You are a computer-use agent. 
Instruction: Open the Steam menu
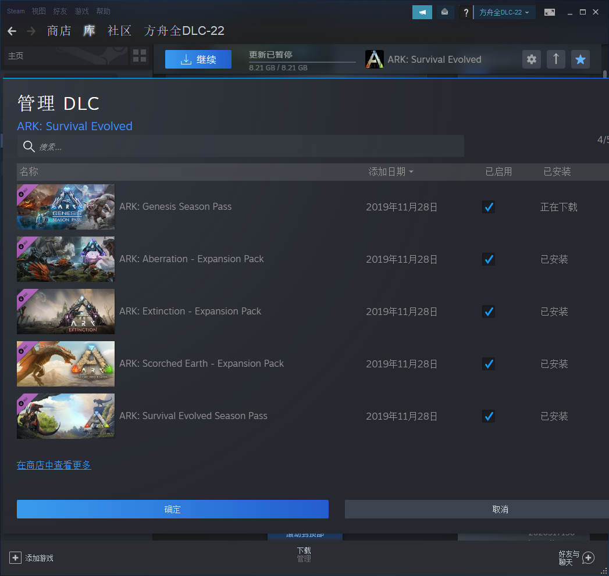coord(16,11)
